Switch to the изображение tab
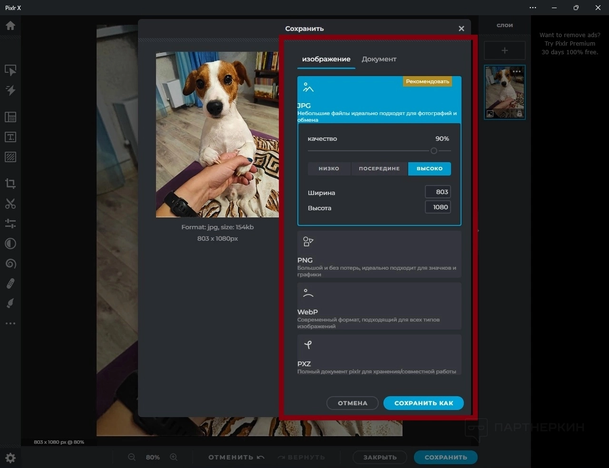The width and height of the screenshot is (609, 468). click(326, 59)
